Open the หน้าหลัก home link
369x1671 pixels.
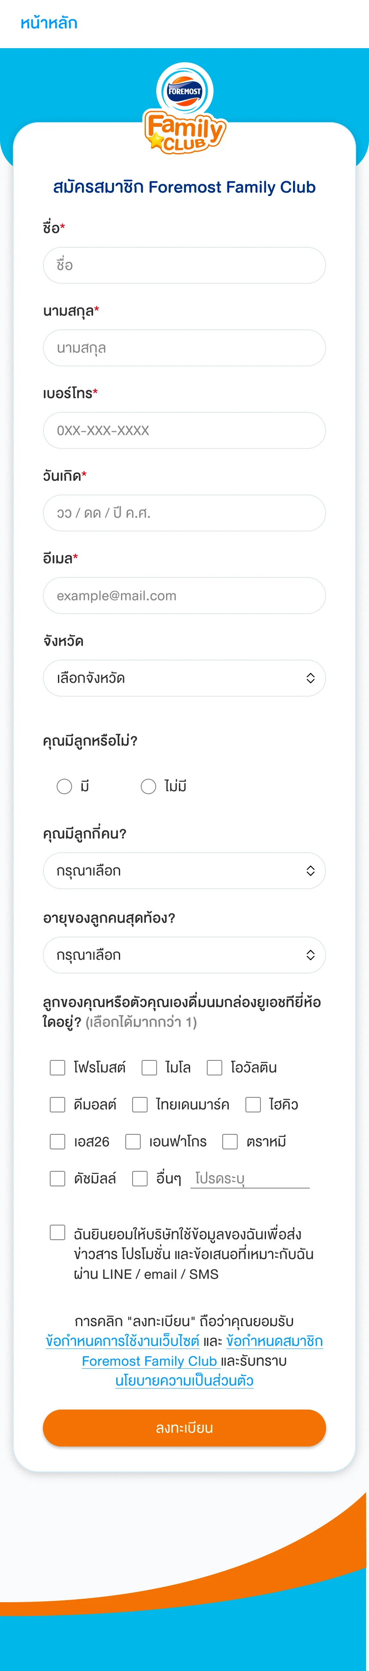[x=48, y=23]
